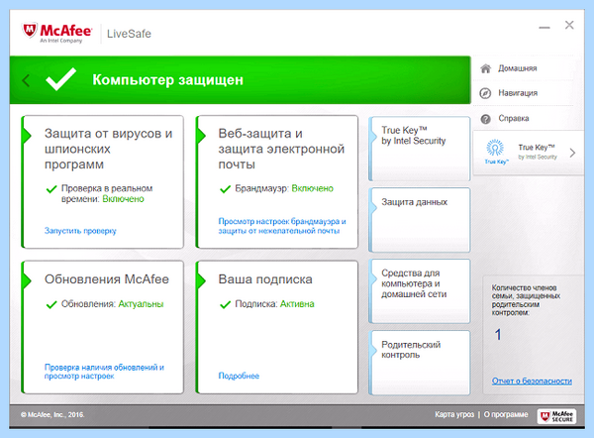
Task: Click Веб-защита и защита электронной почты heading
Action: click(x=281, y=149)
